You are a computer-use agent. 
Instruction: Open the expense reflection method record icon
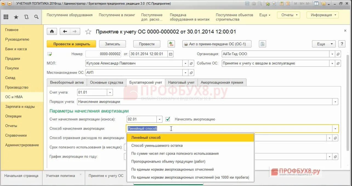coord(336,138)
